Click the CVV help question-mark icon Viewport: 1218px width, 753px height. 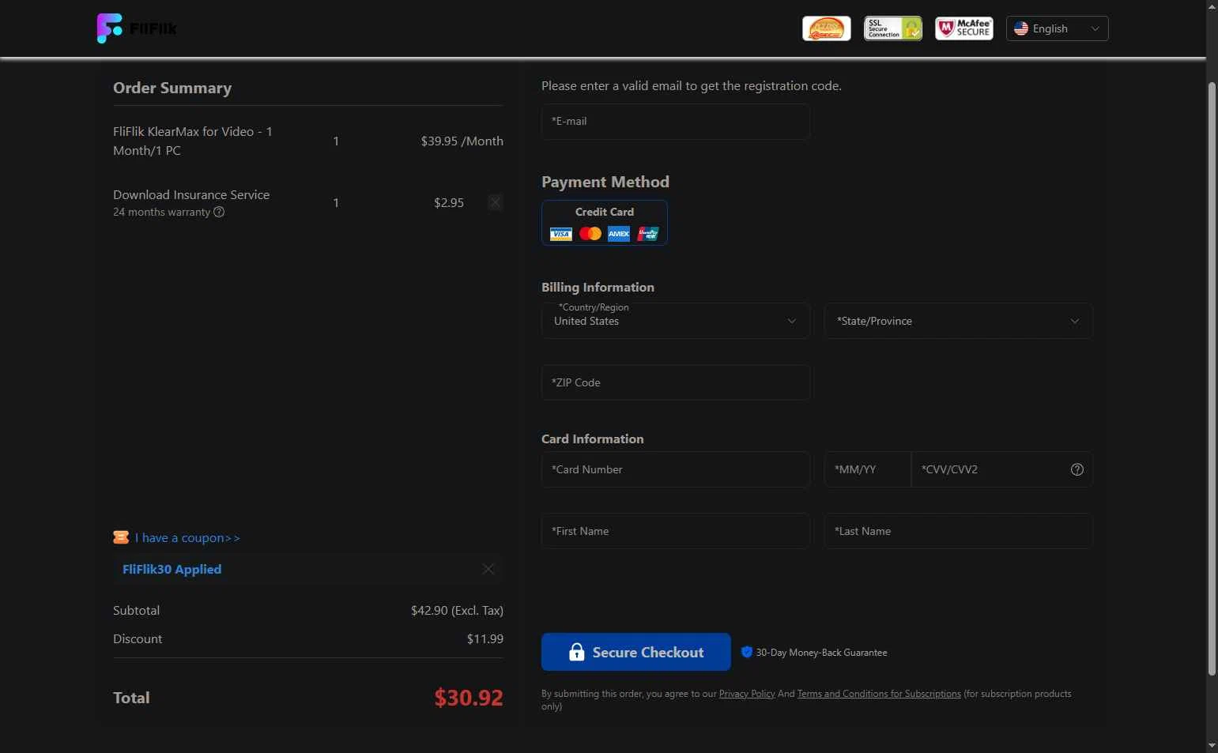click(1077, 469)
